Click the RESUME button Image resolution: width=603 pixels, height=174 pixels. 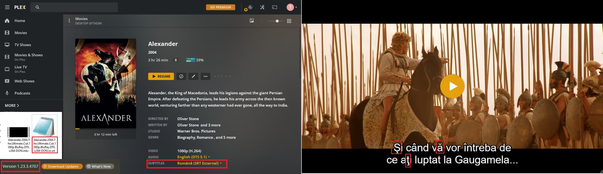(161, 76)
